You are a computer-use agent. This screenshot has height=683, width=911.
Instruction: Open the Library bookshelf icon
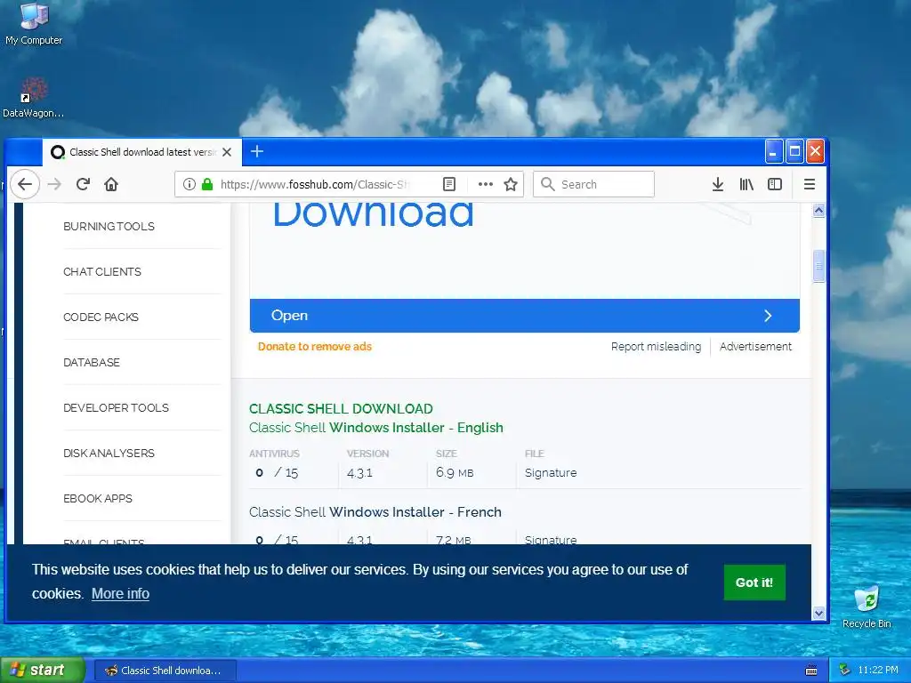[746, 184]
